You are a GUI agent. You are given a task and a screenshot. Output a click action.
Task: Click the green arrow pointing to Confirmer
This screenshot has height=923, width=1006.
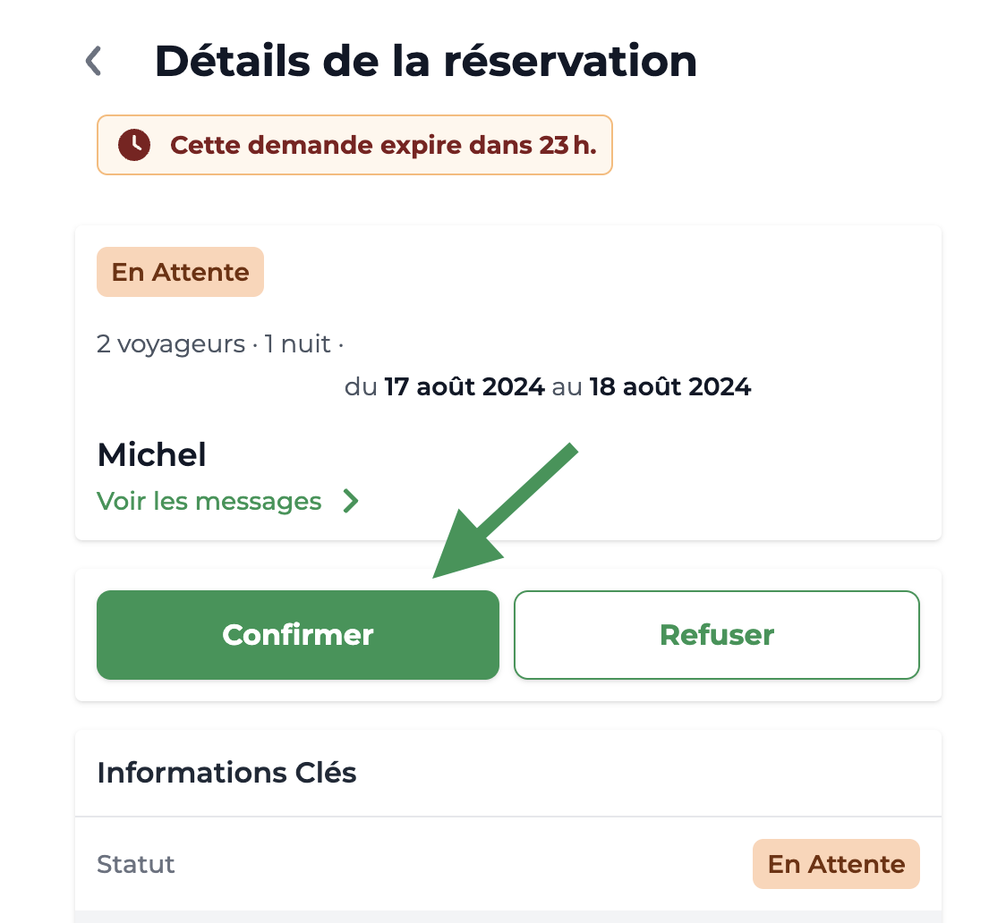click(x=506, y=511)
